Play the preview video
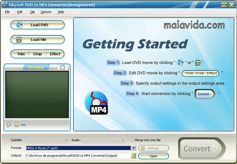This screenshot has height=164, width=237. pos(9,125)
